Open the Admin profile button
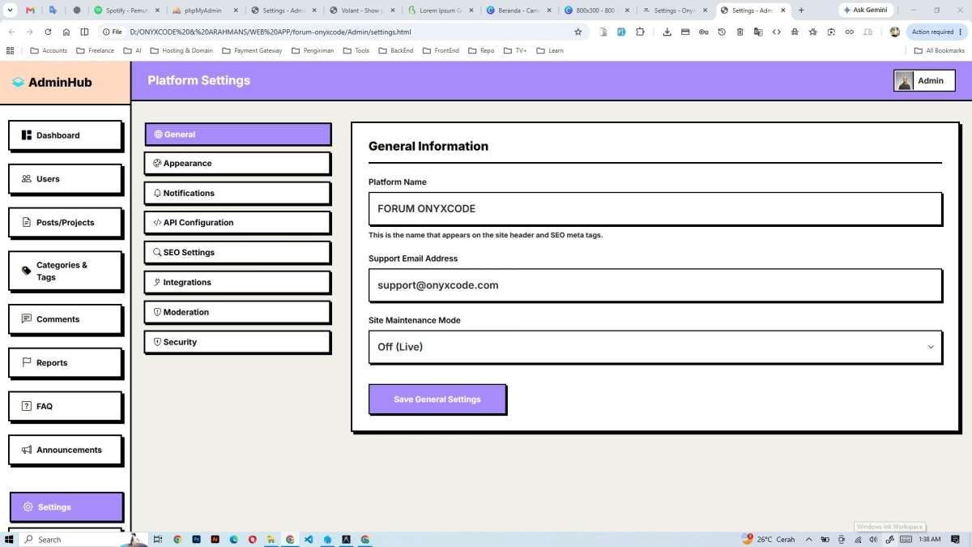This screenshot has width=972, height=547. point(924,81)
